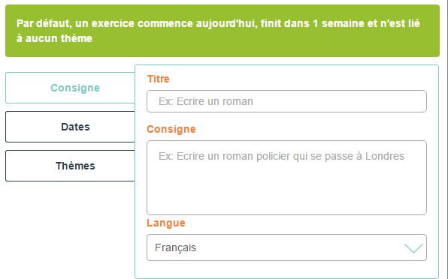Select the Consigne tab on the left
Viewport: 448px width, 279px height.
coord(71,88)
